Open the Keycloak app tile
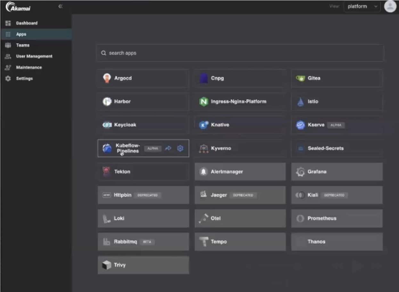This screenshot has height=292, width=399. [x=143, y=125]
